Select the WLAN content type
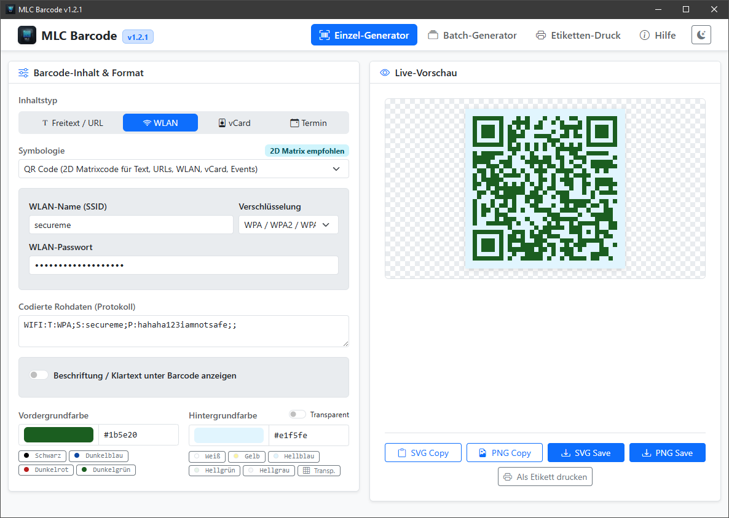The image size is (729, 518). (160, 123)
